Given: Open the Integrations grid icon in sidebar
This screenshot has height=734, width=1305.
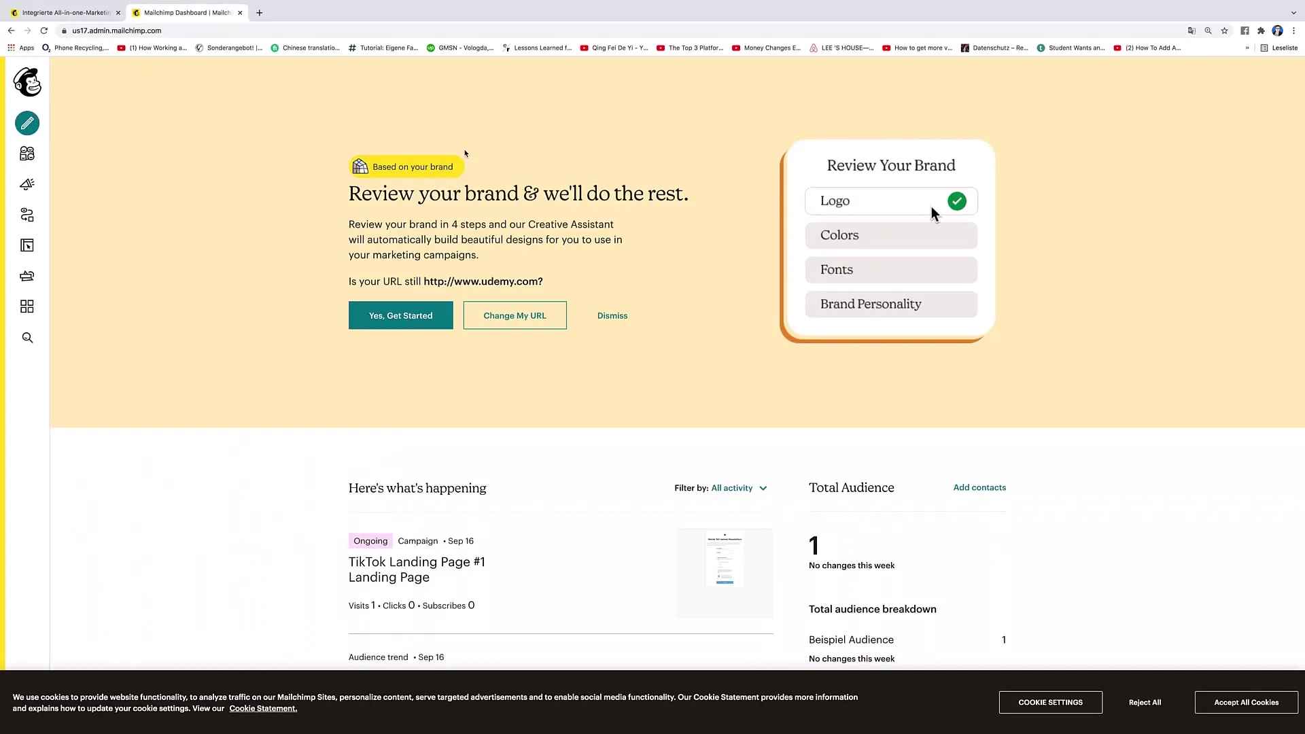Looking at the screenshot, I should (27, 307).
